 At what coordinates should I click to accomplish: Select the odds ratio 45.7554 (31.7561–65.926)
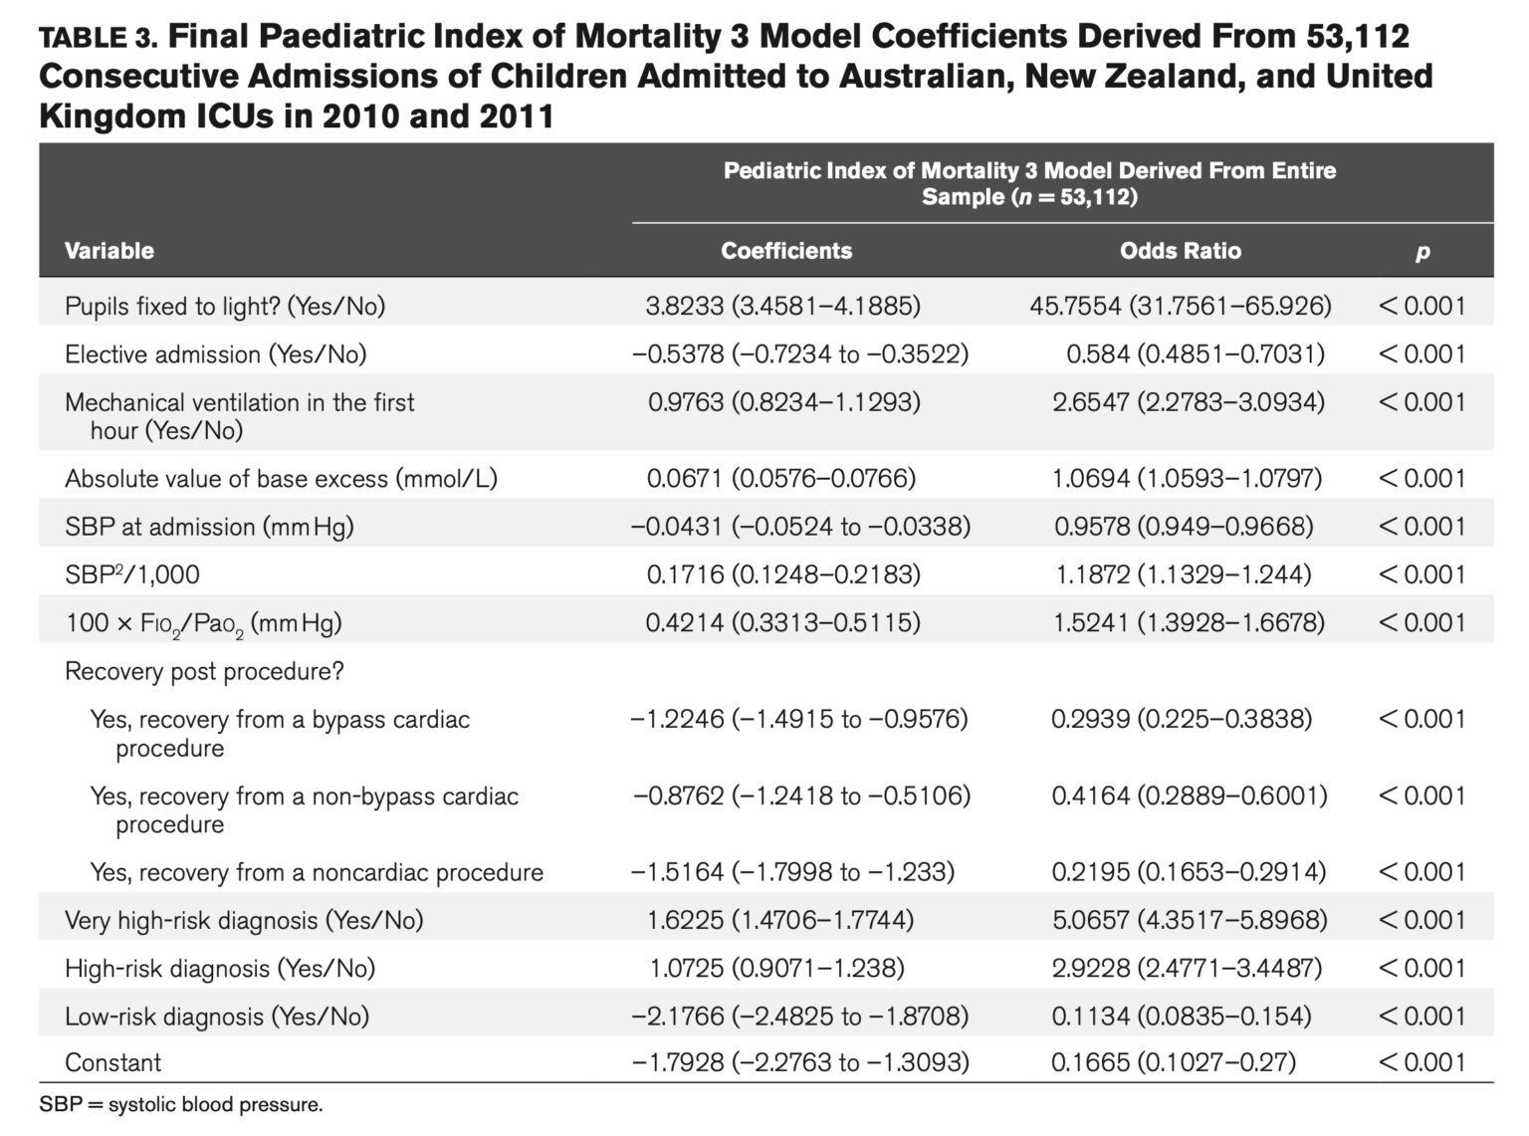point(1181,306)
